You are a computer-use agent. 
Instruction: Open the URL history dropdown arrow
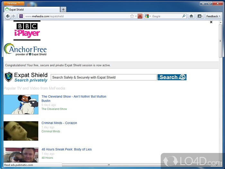coord(136,16)
